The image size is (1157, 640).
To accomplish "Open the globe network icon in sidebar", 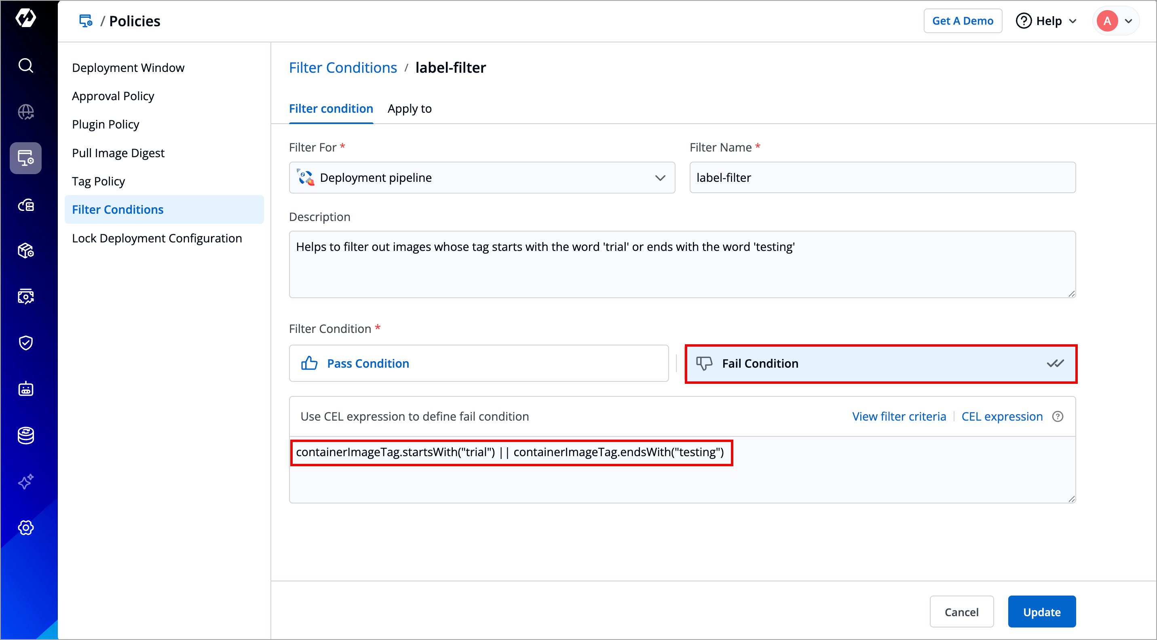I will pos(25,112).
